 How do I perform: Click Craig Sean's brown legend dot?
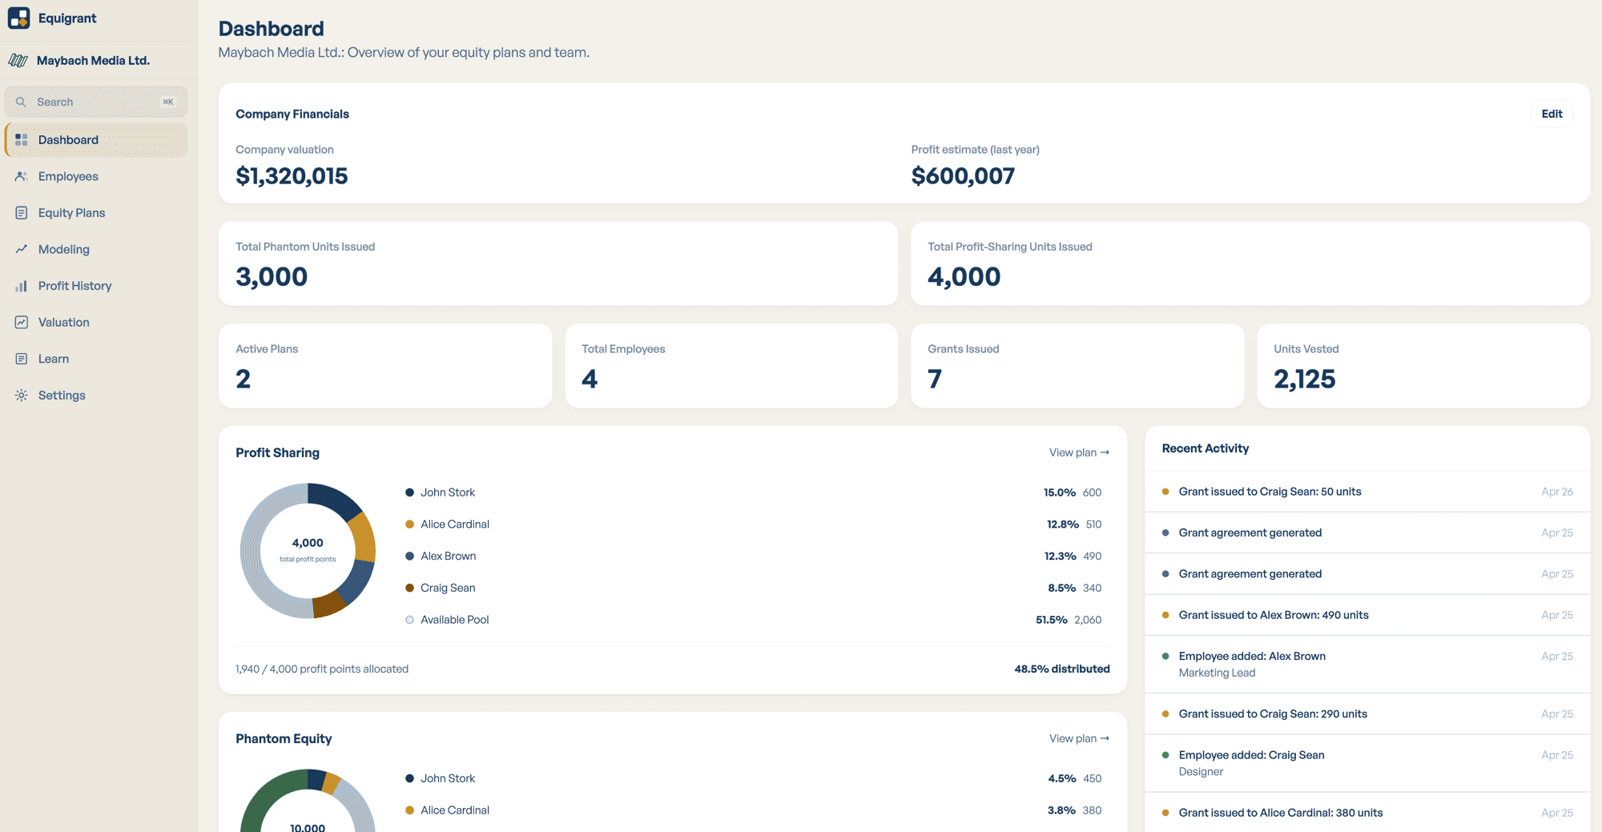click(x=409, y=588)
